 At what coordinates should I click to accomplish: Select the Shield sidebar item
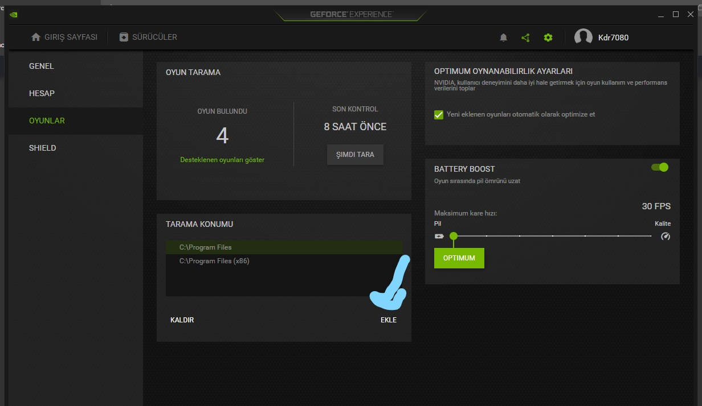(x=76, y=148)
